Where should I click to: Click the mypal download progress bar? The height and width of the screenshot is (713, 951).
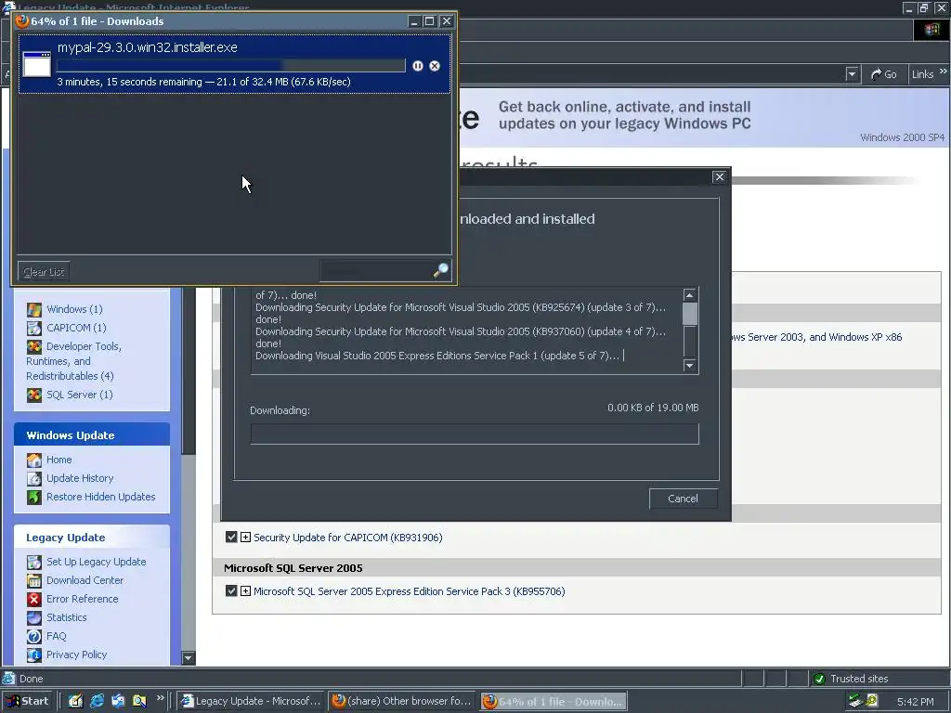coord(230,66)
